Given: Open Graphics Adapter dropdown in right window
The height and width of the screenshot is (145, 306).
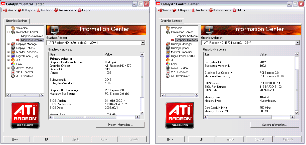Looking at the screenshot, I should (x=298, y=43).
